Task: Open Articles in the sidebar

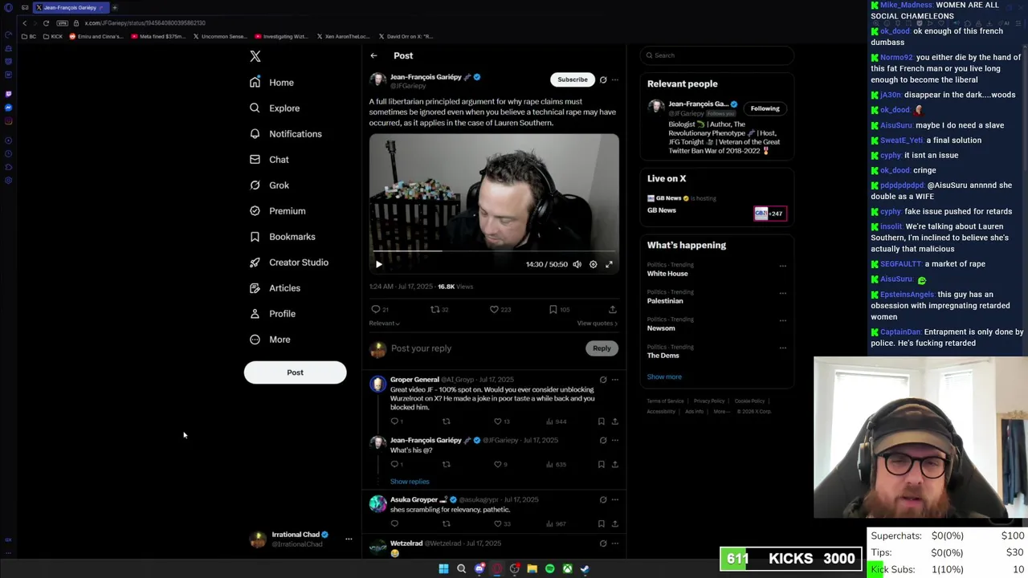Action: pos(275,288)
